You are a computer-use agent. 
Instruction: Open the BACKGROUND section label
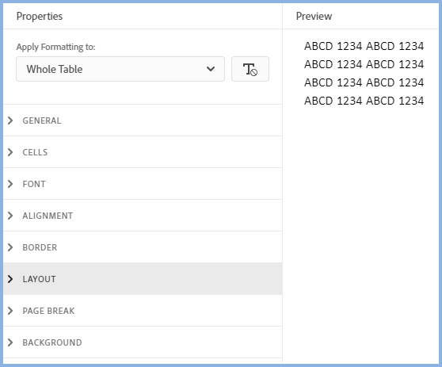click(52, 342)
